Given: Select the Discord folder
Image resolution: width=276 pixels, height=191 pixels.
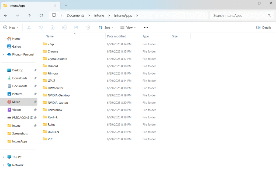Looking at the screenshot, I should point(50,66).
